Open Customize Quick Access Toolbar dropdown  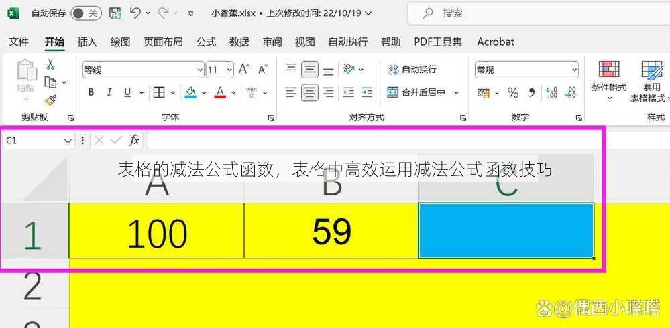click(190, 13)
